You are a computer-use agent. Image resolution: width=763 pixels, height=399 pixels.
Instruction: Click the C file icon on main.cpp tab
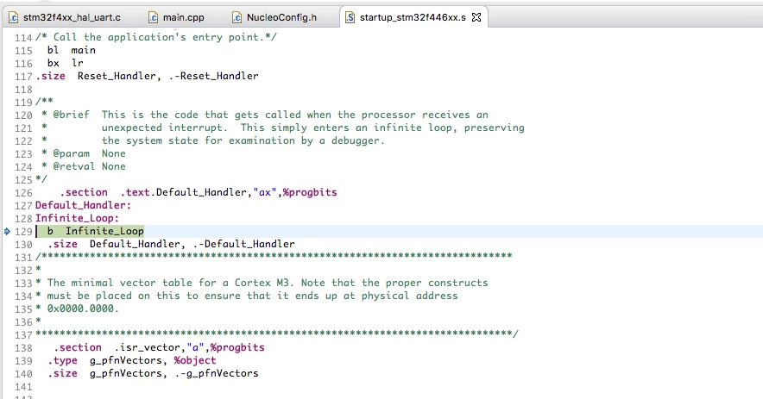click(154, 17)
